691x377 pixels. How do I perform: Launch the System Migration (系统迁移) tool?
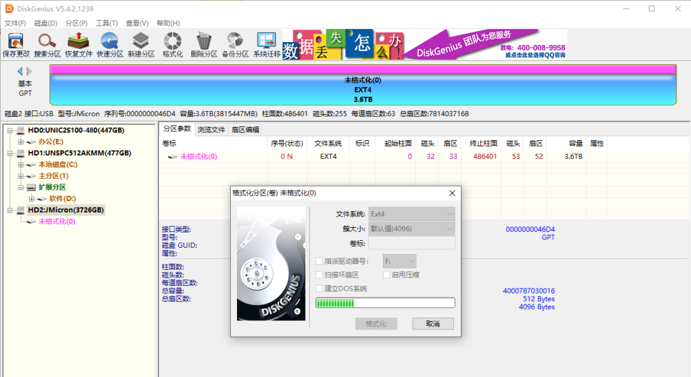(x=267, y=45)
